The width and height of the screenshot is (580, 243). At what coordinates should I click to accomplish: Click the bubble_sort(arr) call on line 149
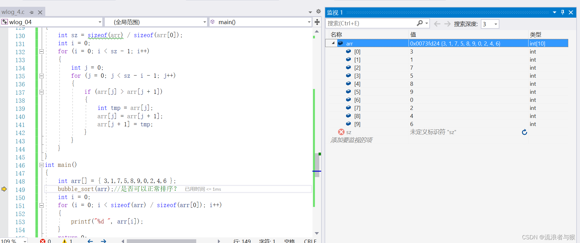pos(84,189)
